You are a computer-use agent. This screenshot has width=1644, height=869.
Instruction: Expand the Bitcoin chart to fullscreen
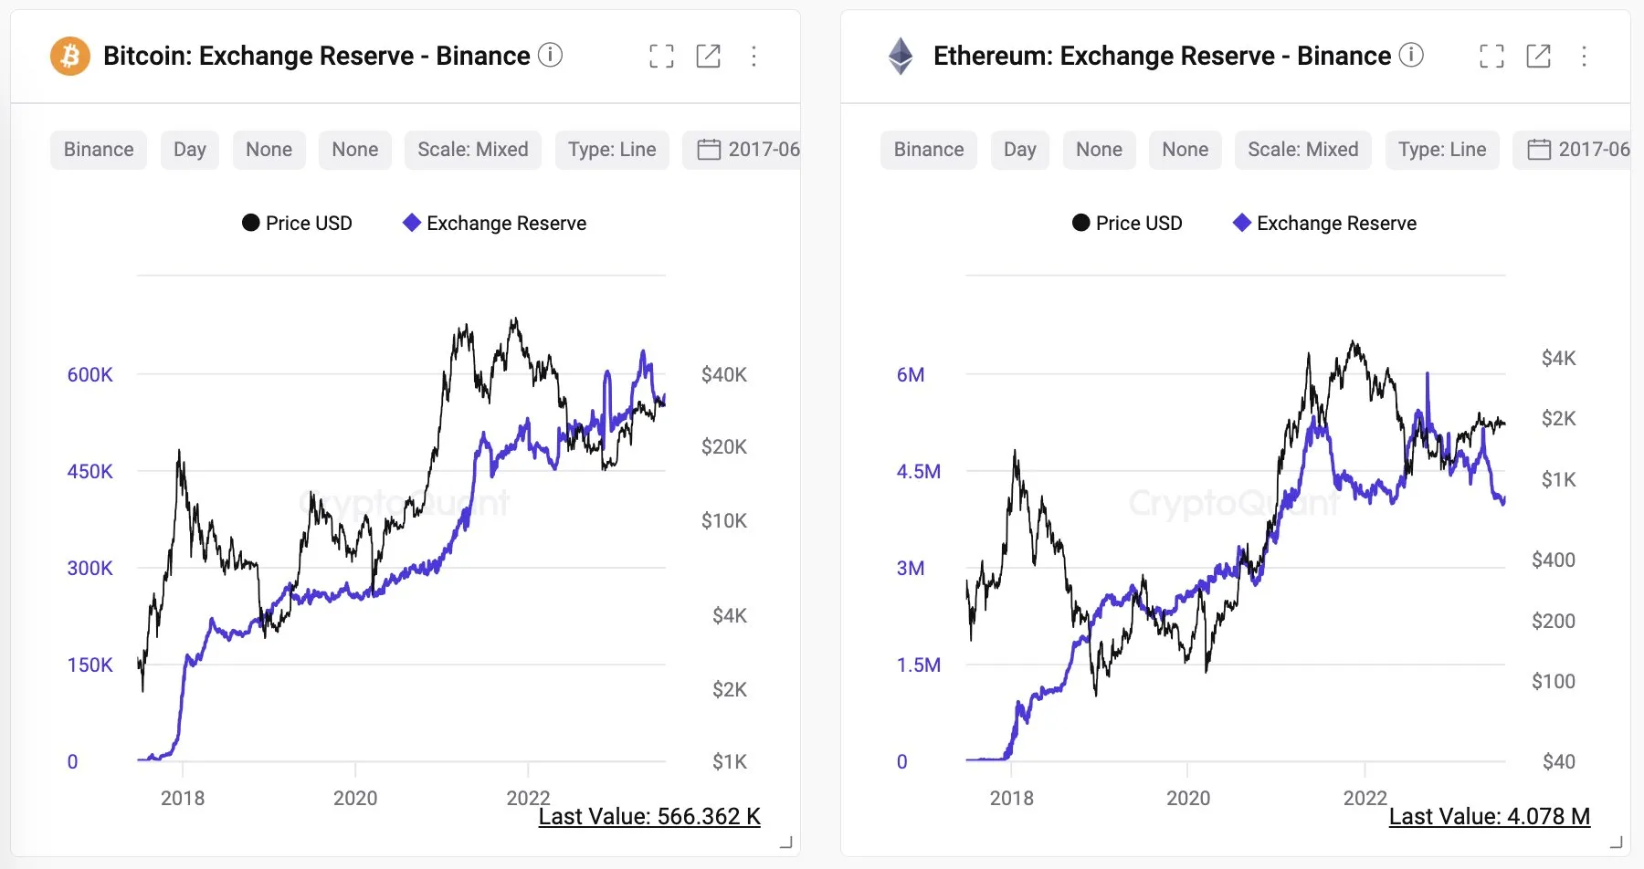[662, 56]
